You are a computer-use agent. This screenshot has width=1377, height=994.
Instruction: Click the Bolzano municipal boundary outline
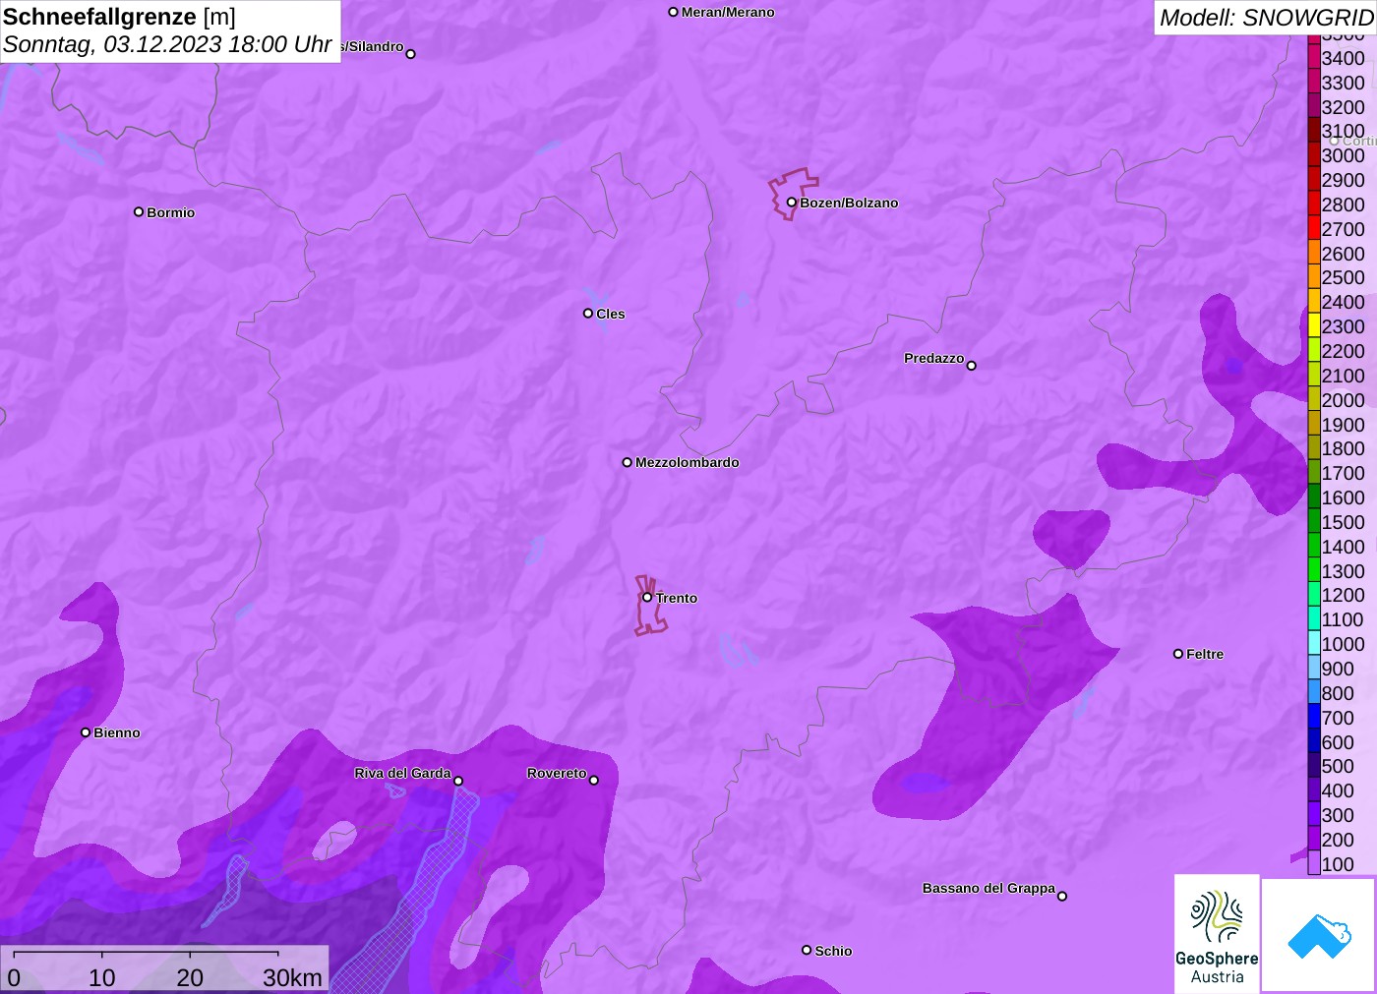click(793, 194)
